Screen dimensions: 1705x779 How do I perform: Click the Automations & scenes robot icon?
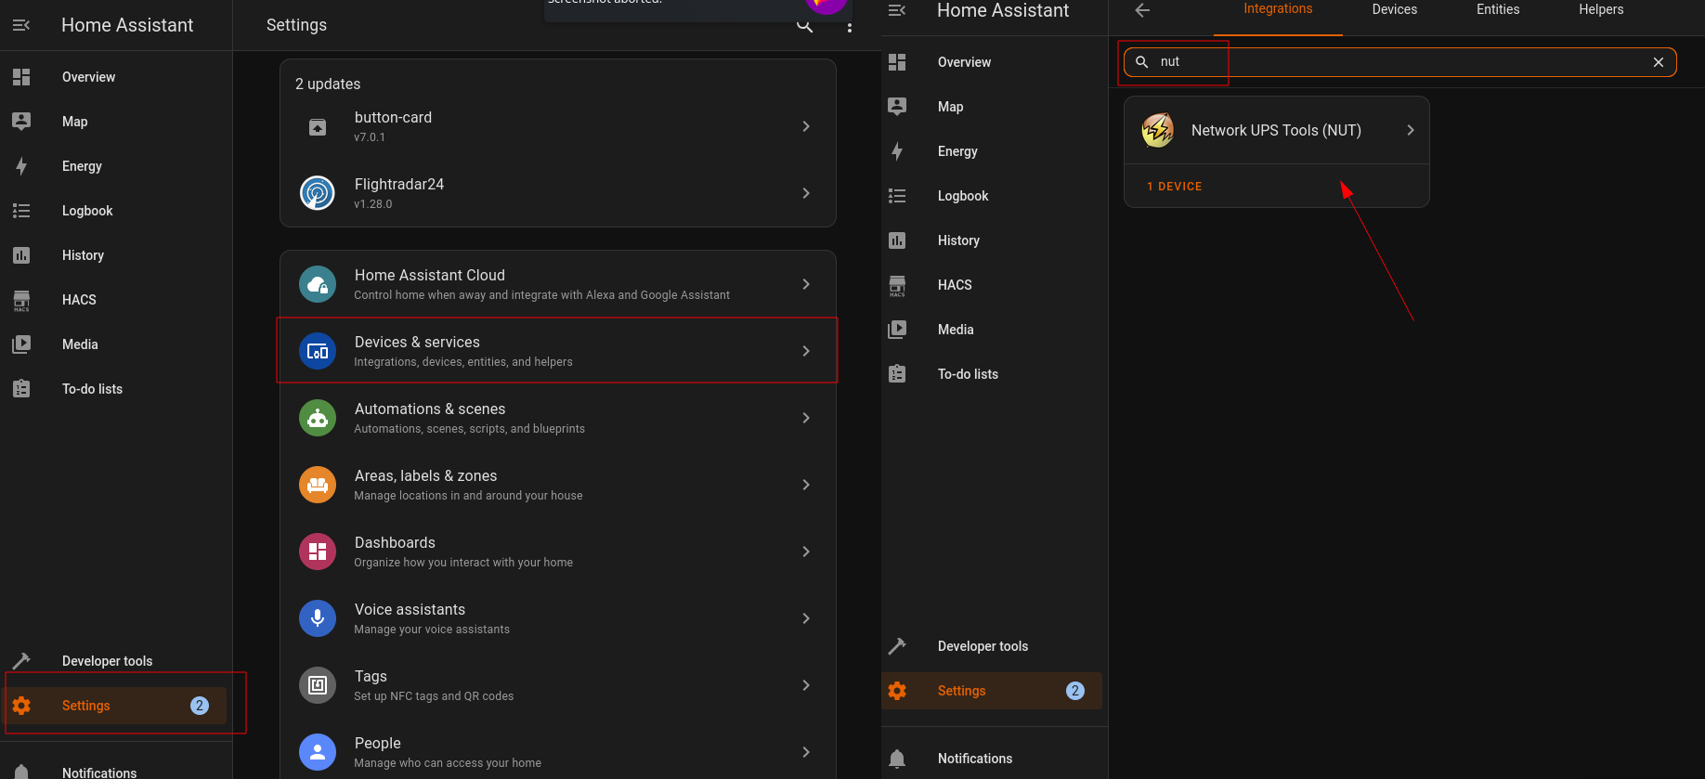click(318, 418)
